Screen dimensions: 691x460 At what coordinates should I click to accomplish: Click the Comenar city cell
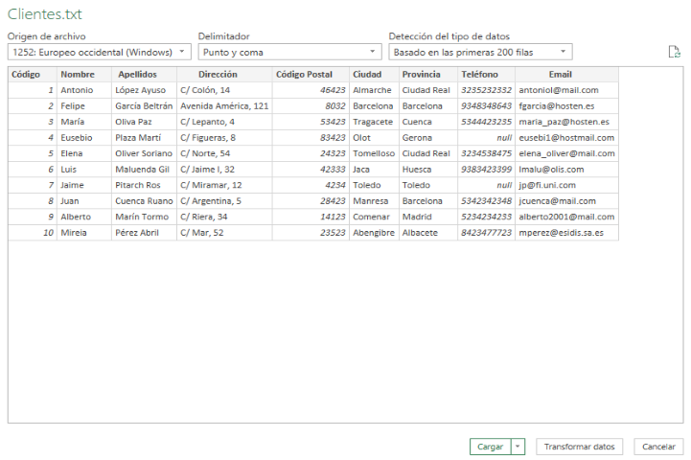[x=374, y=218]
